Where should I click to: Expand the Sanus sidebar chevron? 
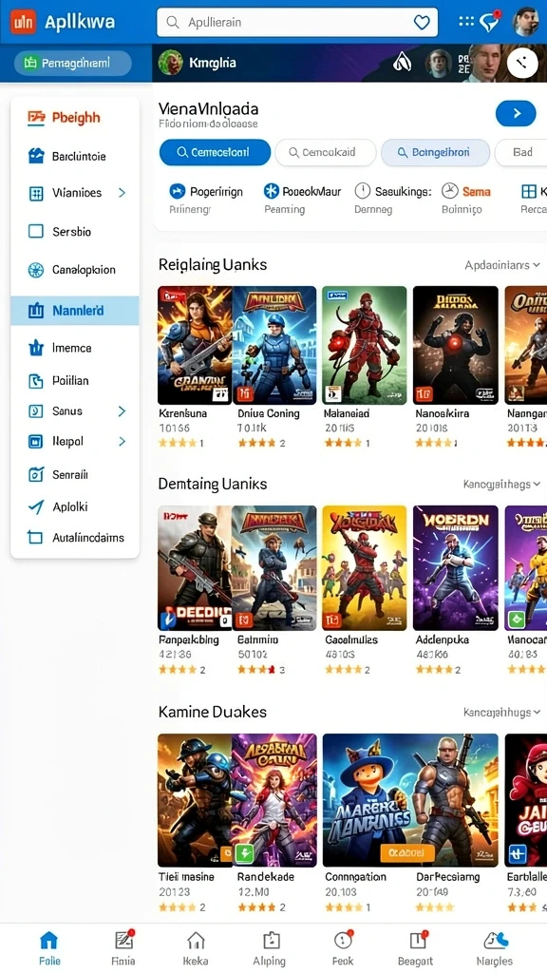pos(123,411)
